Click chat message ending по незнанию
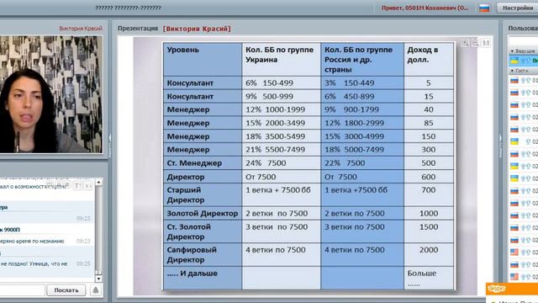The width and height of the screenshot is (538, 303). (32, 242)
